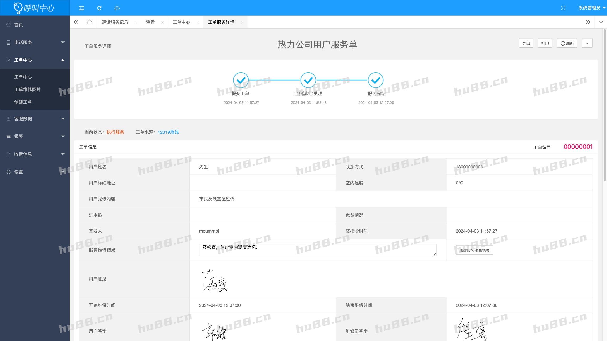The height and width of the screenshot is (341, 607).
Task: Open the theme palette icon
Action: click(117, 8)
